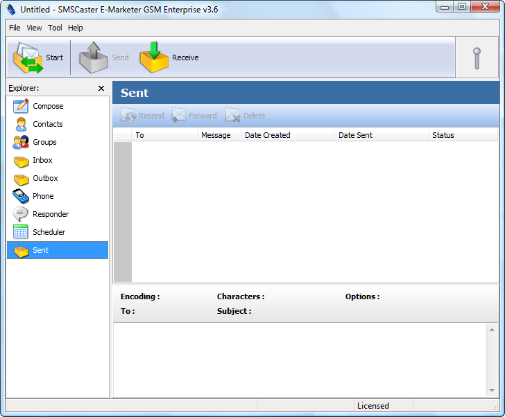Viewport: 505px width, 417px height.
Task: Click the To label in details pane
Action: pyautogui.click(x=128, y=311)
